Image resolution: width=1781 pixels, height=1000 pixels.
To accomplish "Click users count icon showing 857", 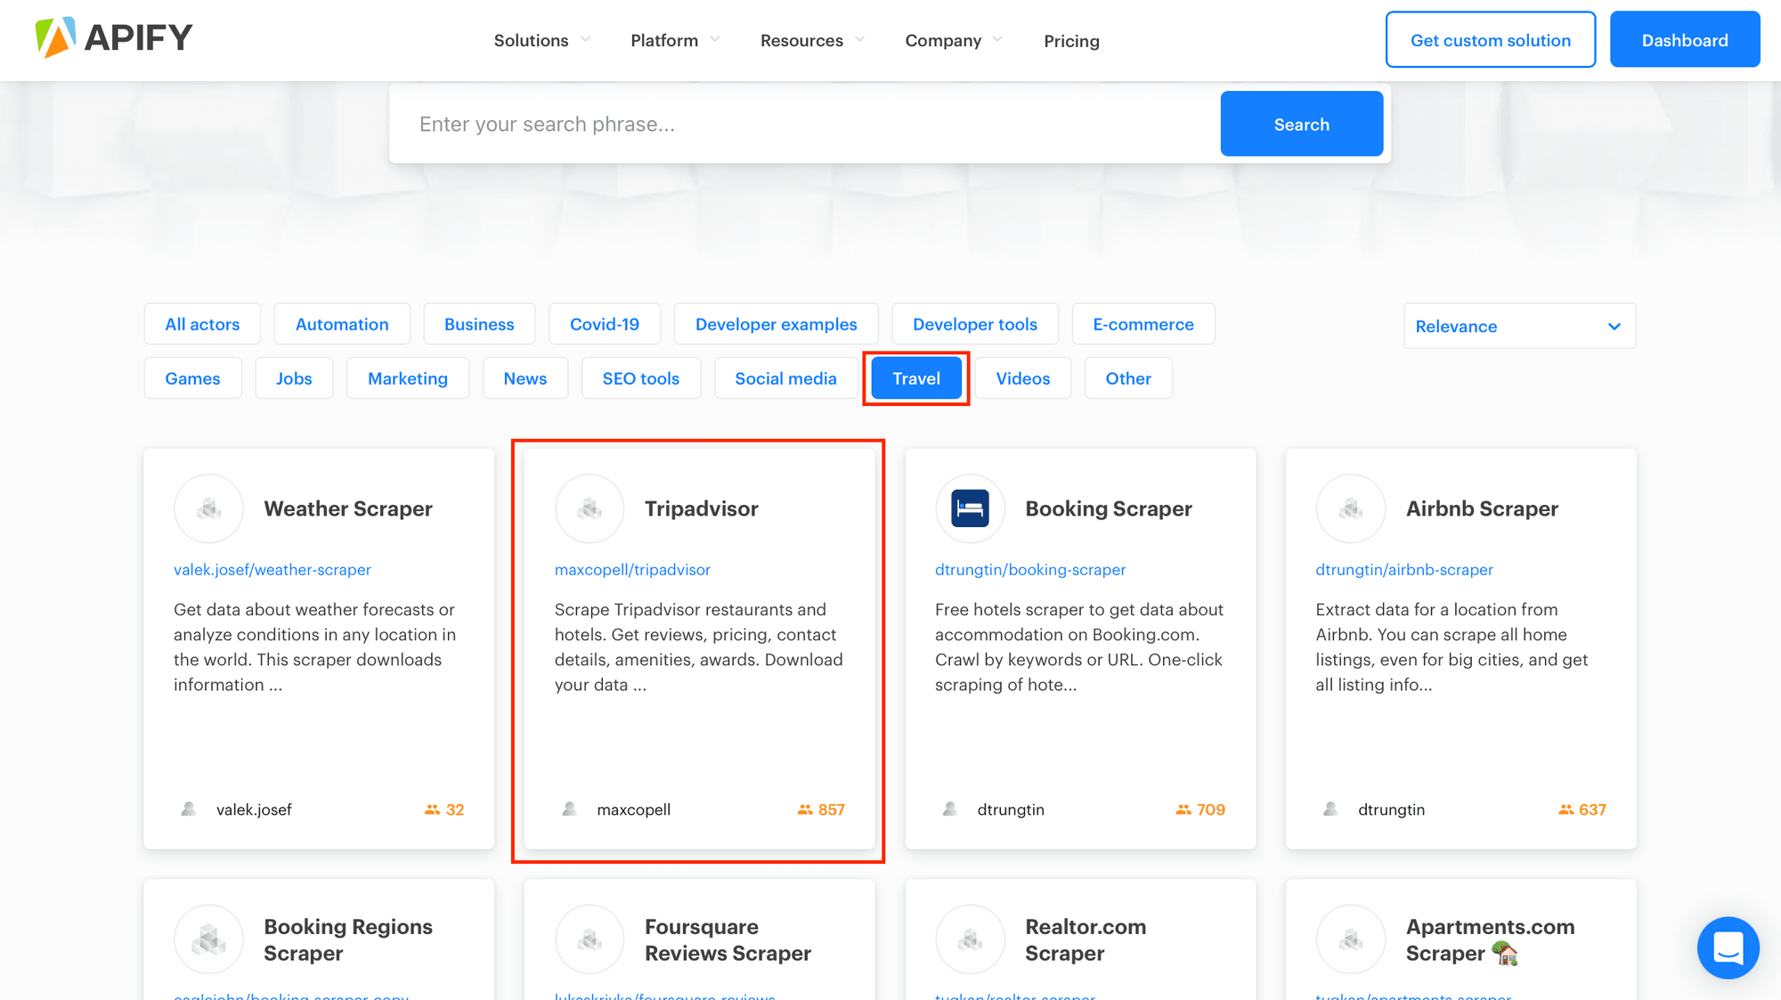I will coord(805,809).
